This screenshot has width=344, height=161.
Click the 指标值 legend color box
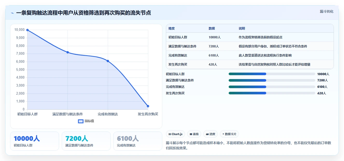tap(81, 121)
